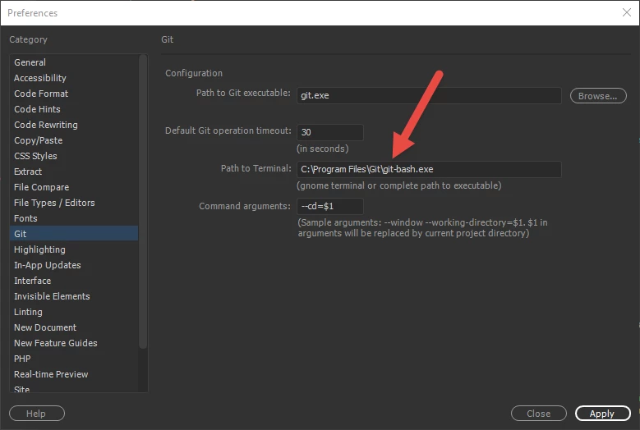Select the PHP category
This screenshot has width=640, height=430.
coord(74,359)
